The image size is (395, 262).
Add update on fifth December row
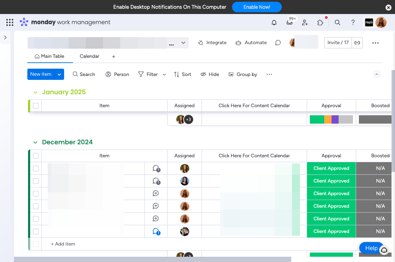[x=156, y=219]
